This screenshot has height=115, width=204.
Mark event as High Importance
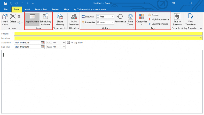(158, 19)
